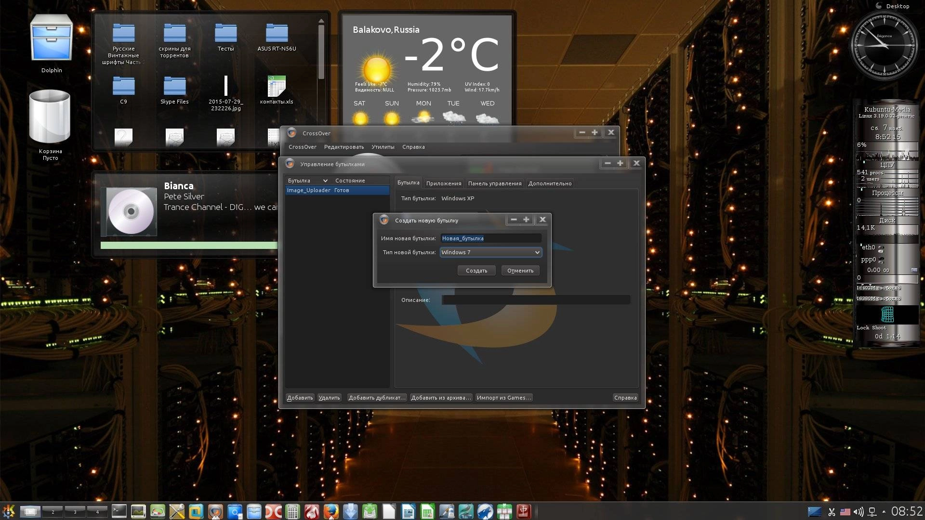
Task: Click the new bottle name input field
Action: point(491,238)
